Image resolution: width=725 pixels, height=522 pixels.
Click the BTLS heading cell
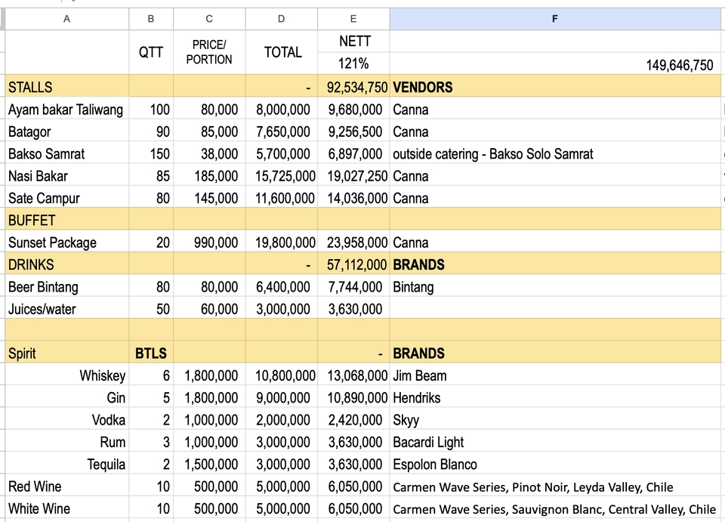(151, 352)
